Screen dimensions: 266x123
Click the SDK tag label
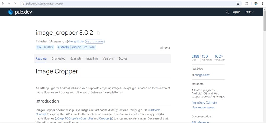[39, 48]
